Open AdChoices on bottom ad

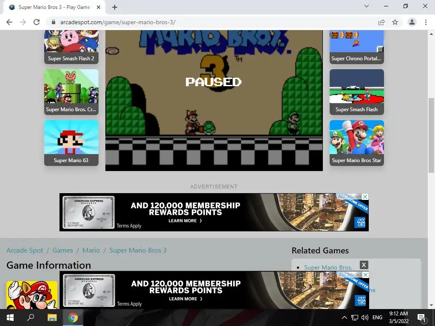pos(350,275)
